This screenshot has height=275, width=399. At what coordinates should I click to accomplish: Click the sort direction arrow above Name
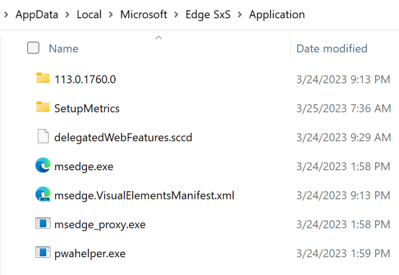click(x=159, y=37)
